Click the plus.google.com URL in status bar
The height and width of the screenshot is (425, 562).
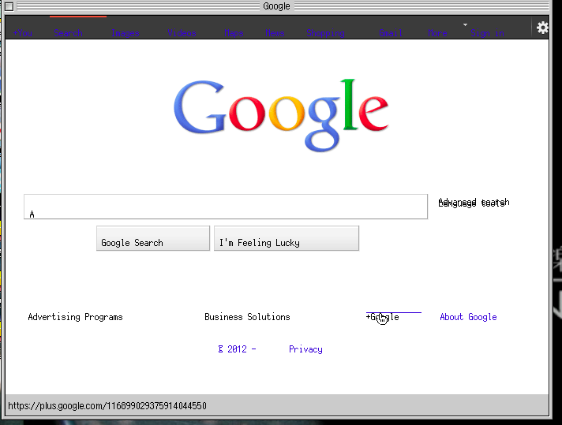pos(107,405)
